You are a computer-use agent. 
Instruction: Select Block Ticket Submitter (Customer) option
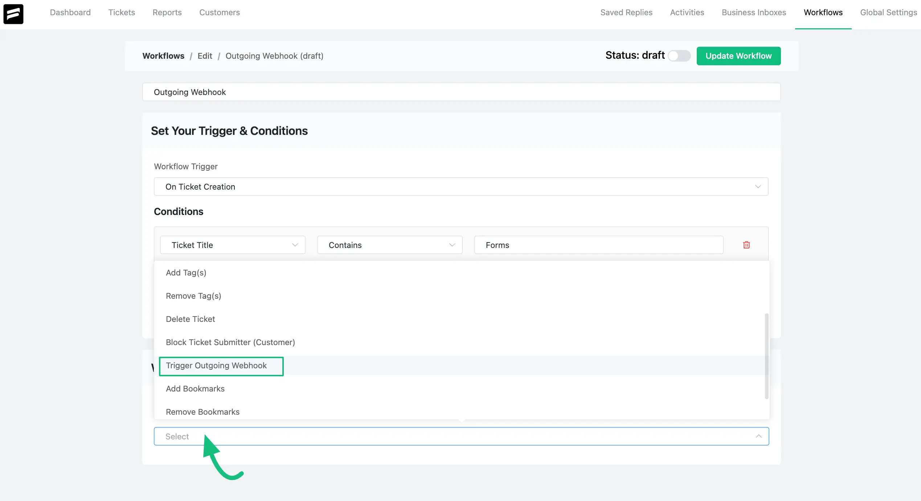point(462,342)
